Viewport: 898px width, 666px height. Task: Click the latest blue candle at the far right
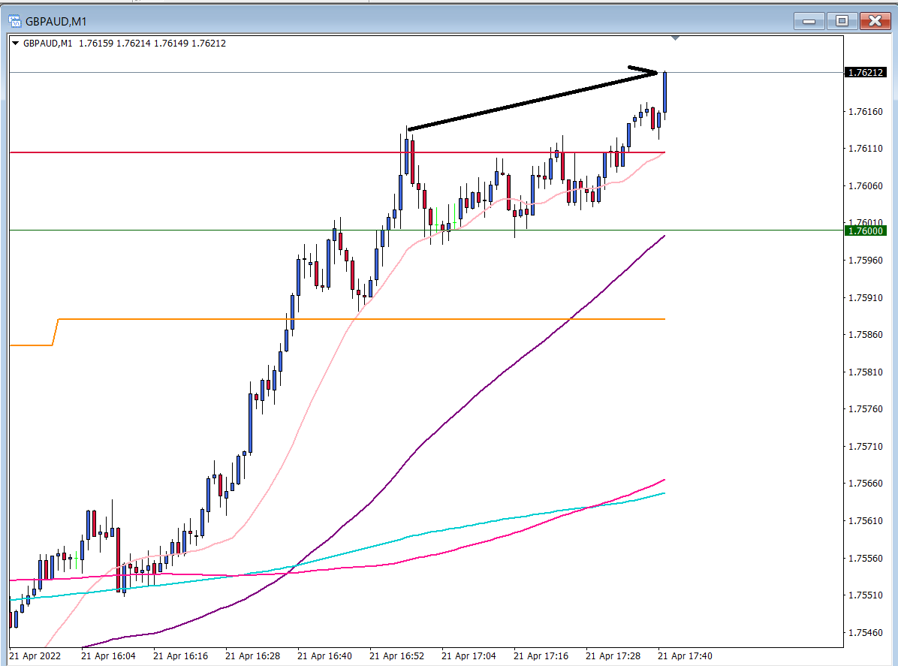664,92
